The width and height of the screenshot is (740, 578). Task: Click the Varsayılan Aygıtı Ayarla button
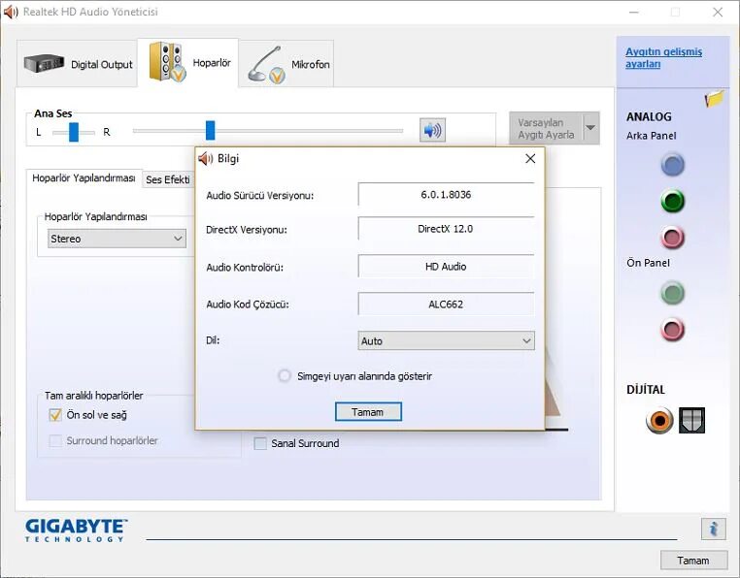tap(546, 128)
